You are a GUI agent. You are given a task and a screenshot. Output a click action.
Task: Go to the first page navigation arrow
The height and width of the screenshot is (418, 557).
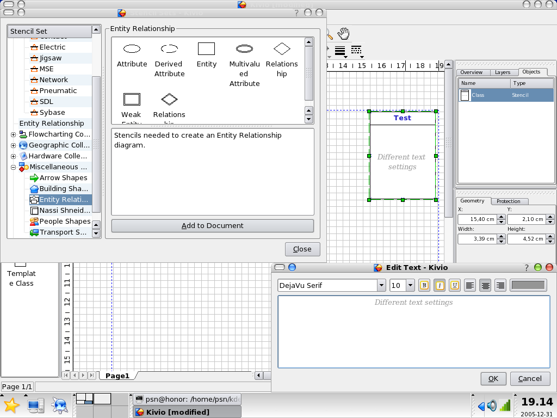click(66, 375)
